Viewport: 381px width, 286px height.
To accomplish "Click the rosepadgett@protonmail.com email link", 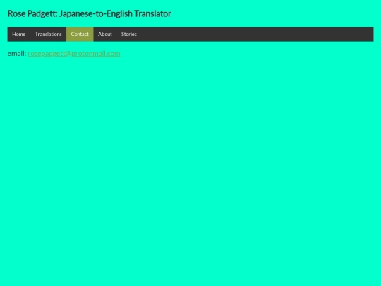I will tap(74, 54).
